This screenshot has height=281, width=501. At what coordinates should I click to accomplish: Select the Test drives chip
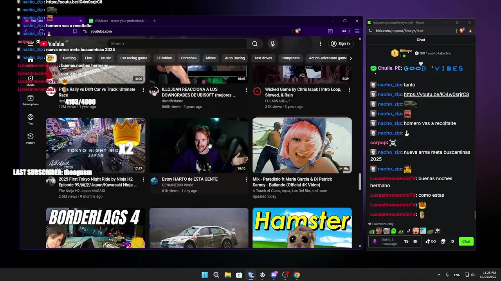pyautogui.click(x=263, y=58)
